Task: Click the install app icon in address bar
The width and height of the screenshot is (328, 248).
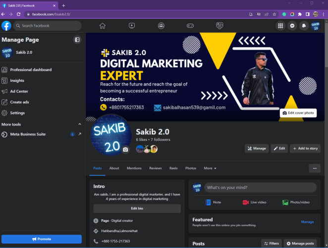Action: click(x=251, y=14)
